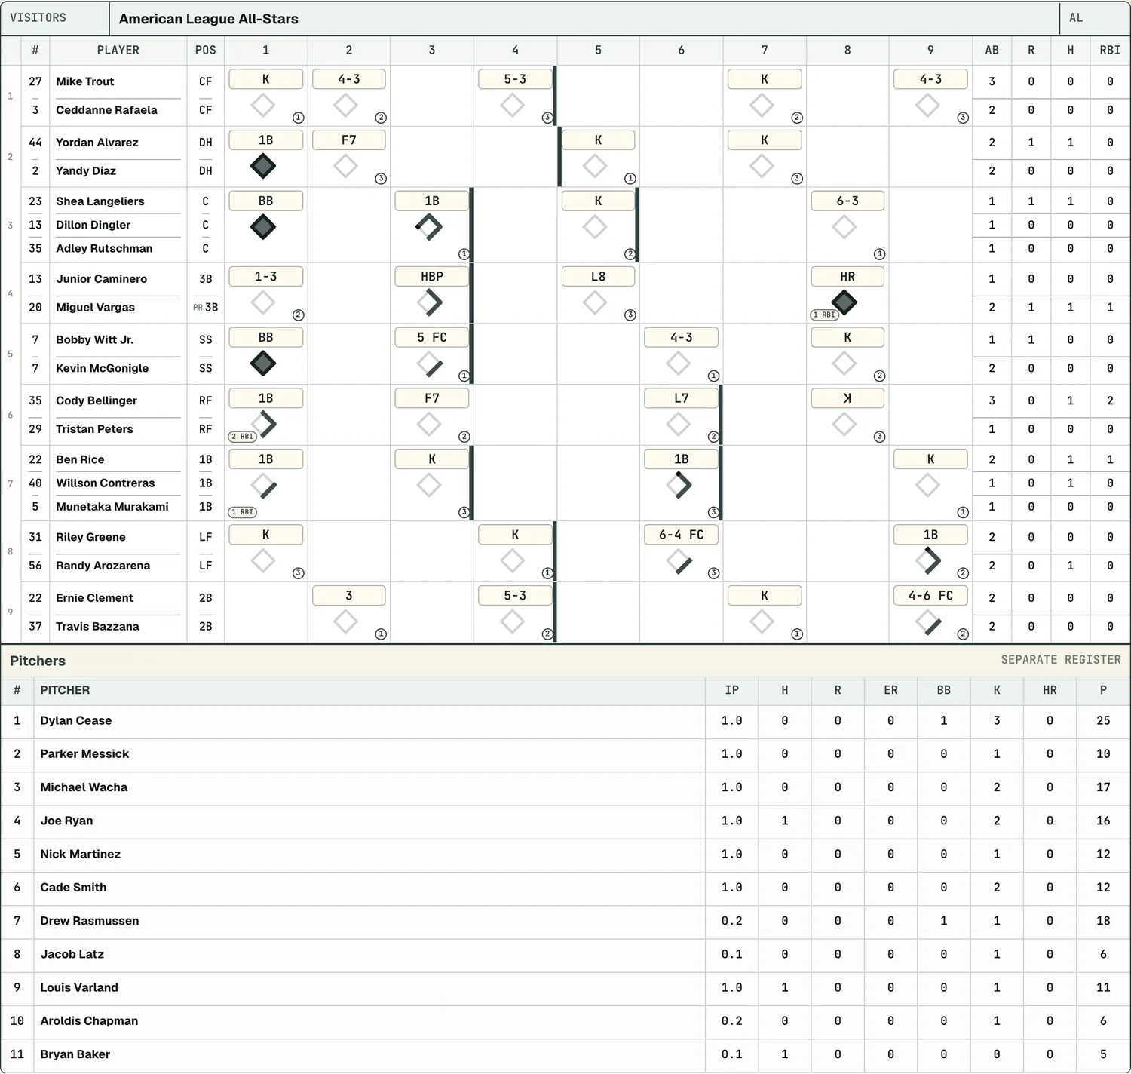
Task: Click player name Randy Arozarena
Action: pos(103,566)
